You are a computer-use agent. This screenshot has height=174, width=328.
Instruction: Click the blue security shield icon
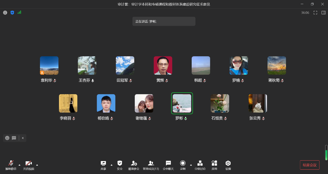(12, 13)
